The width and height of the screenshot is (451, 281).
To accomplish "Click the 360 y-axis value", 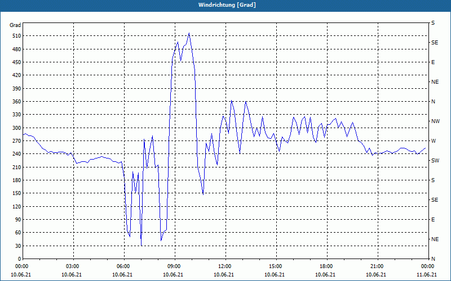I will coord(16,102).
